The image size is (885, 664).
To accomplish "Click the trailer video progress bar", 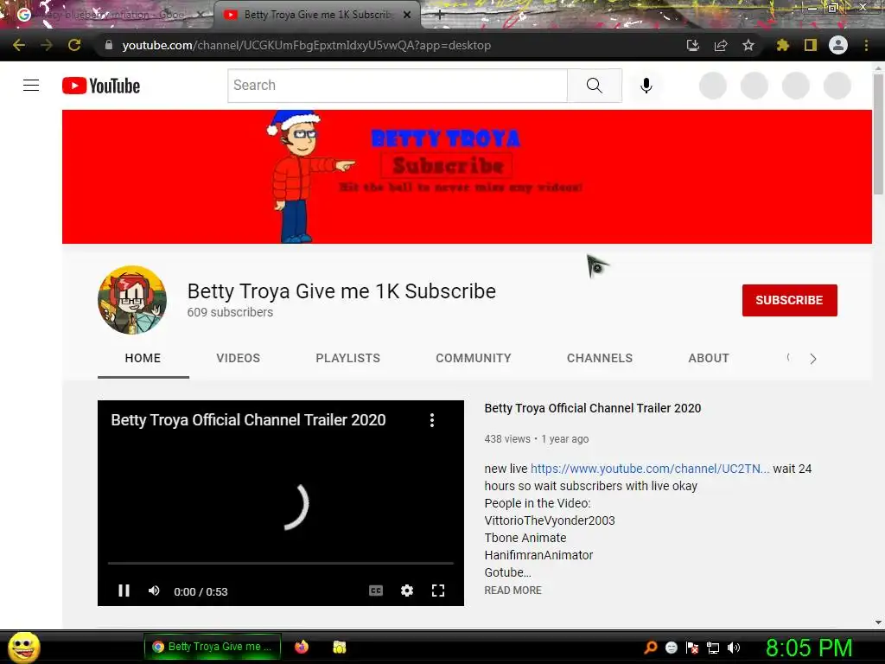I will point(281,563).
